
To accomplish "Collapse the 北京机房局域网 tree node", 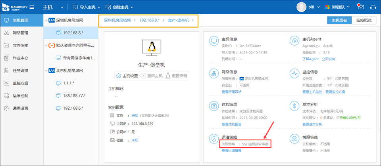I will tap(46, 71).
